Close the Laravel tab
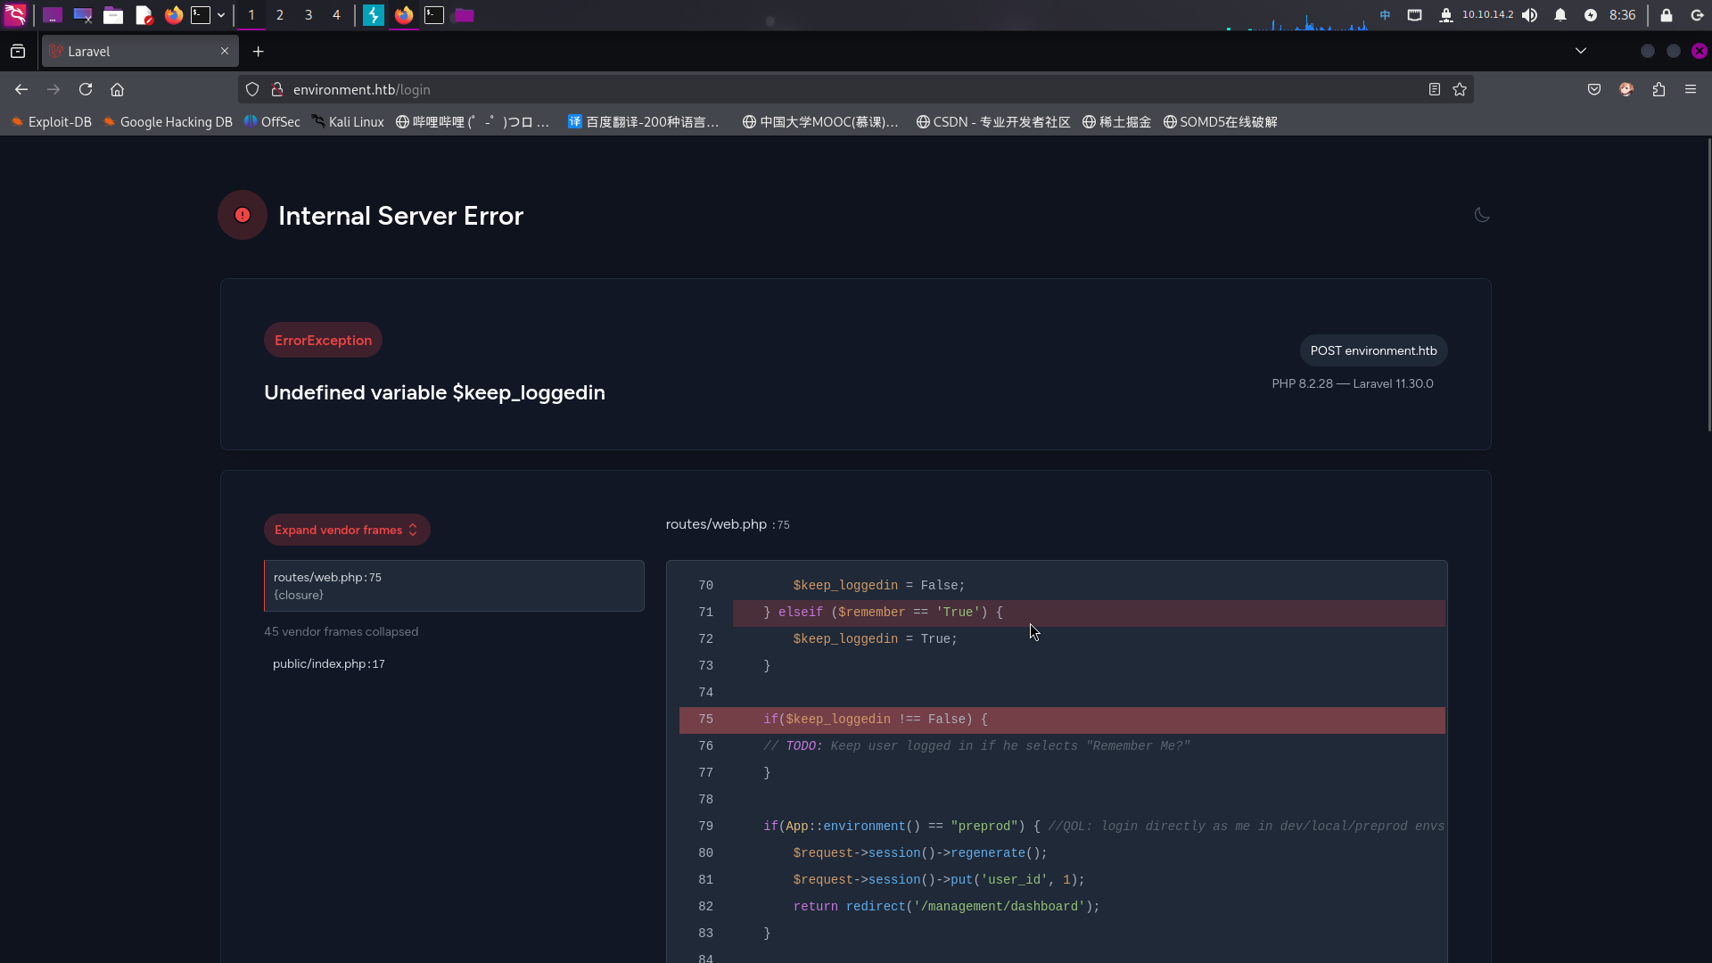Screen dimensions: 1712x963 225,51
